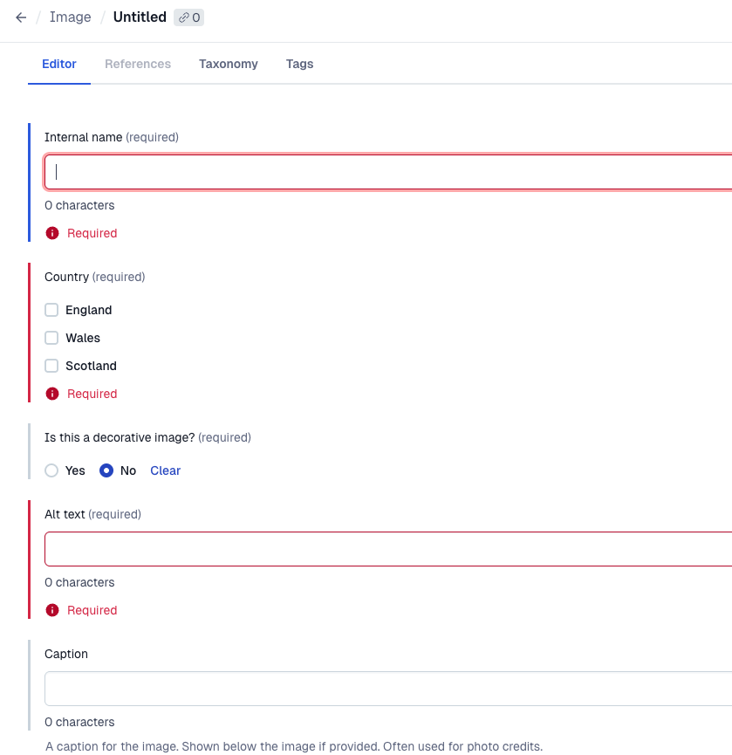Viewport: 732px width, 755px height.
Task: Click the error icon under Country
Action: point(52,394)
